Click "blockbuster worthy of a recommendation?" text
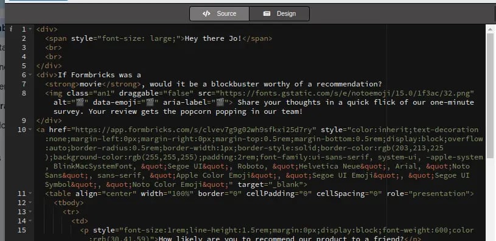Viewport: 496px width, 241px height. pos(297,84)
